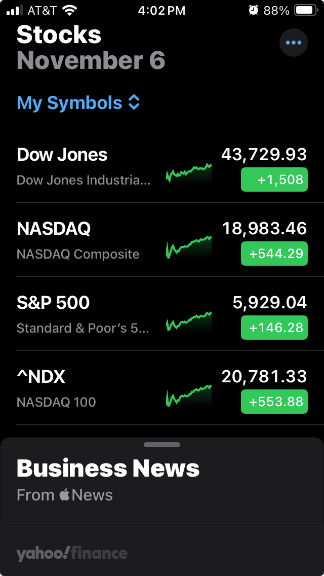Tap the alarm clock status icon
Screen dimensions: 324x576
(x=254, y=10)
